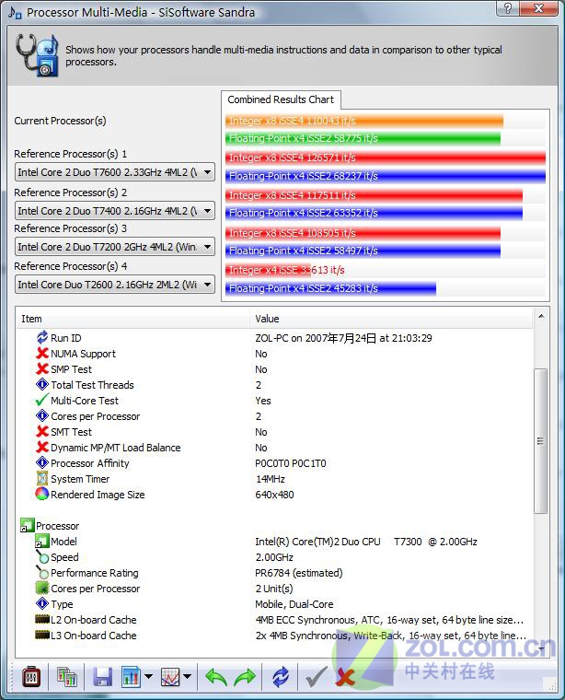Click the 640x480 rendered image size value
The image size is (565, 700).
coord(275,495)
